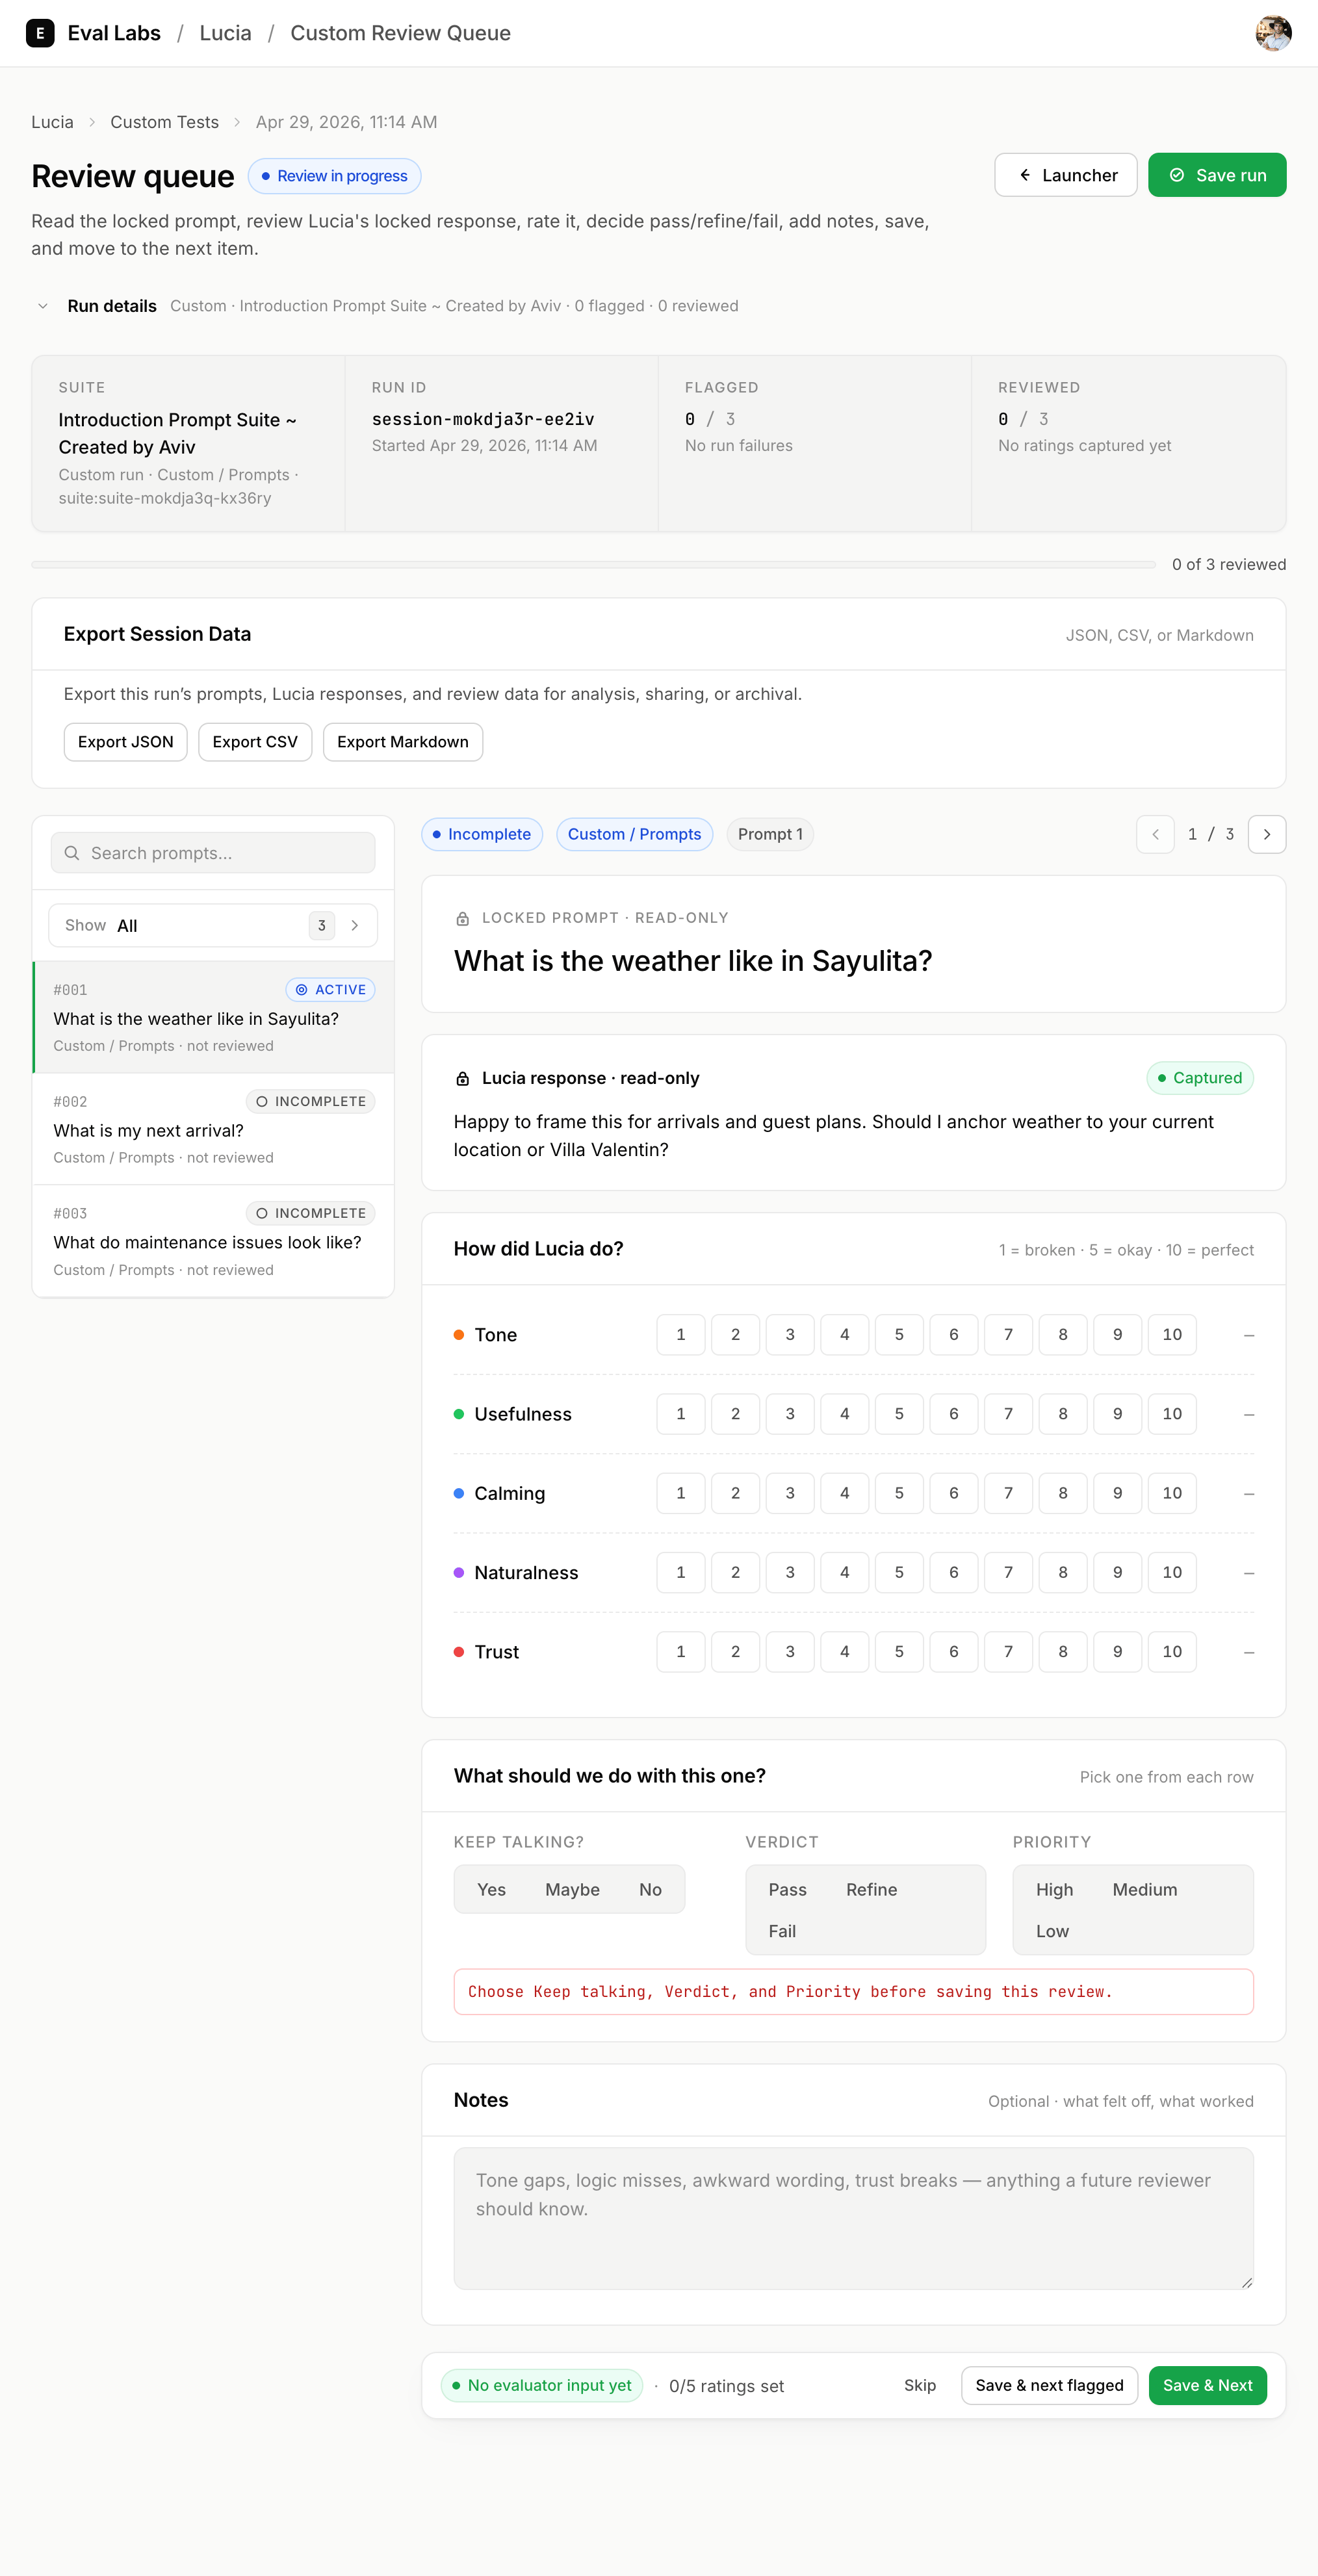This screenshot has width=1318, height=2576.
Task: Click the locked prompt lock icon
Action: [x=462, y=918]
